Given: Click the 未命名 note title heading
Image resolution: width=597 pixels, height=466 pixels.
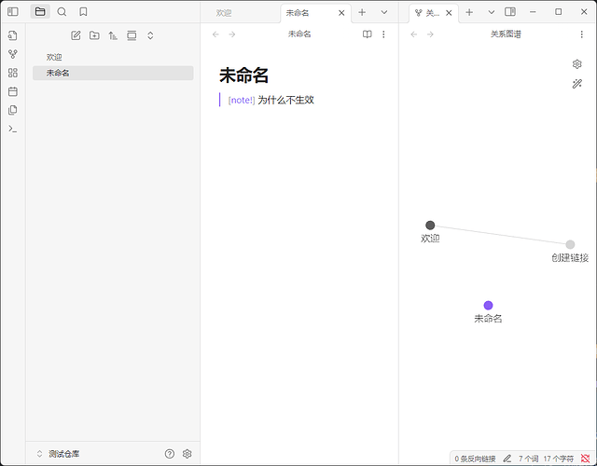Looking at the screenshot, I should tap(243, 75).
